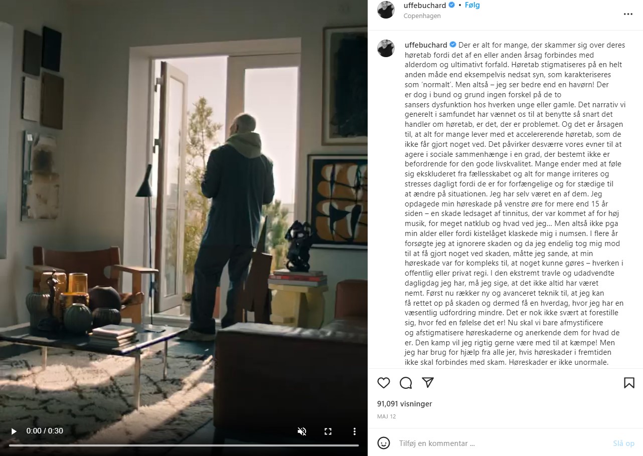This screenshot has width=643, height=456.
Task: Open header profile picture avatar
Action: (386, 10)
